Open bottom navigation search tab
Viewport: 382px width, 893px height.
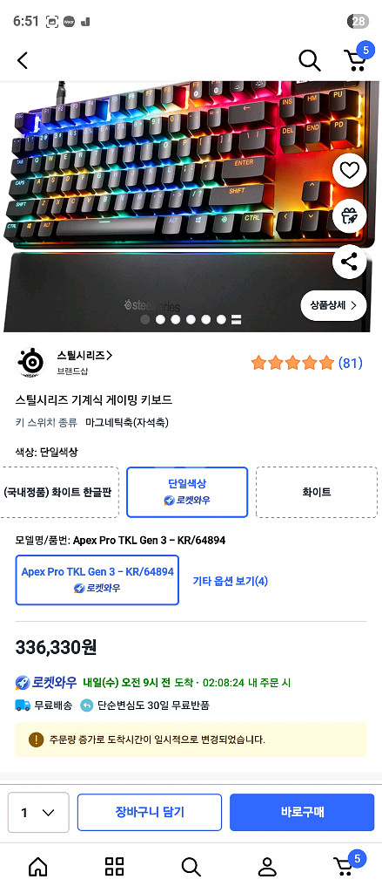[191, 866]
